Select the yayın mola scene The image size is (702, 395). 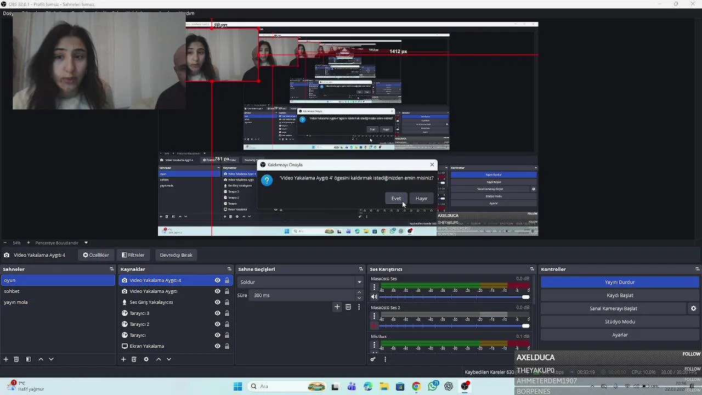58,302
